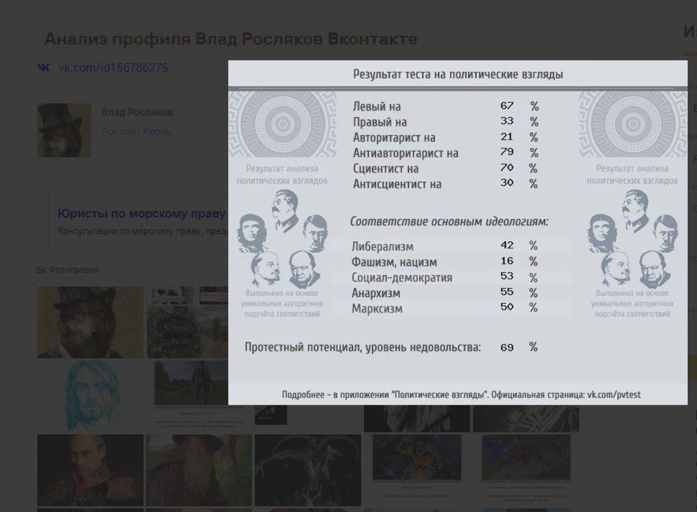Click the right circular Greek ornament emblem

[632, 124]
